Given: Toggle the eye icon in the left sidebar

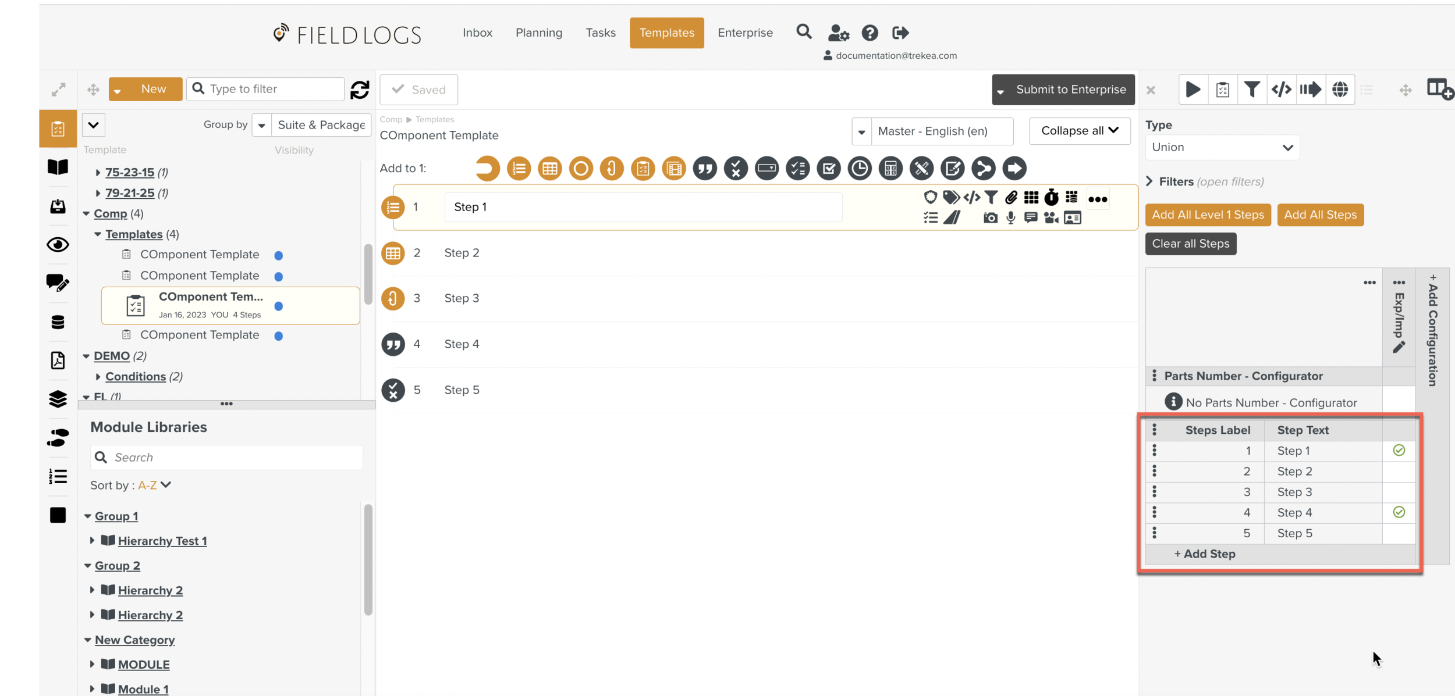Looking at the screenshot, I should (x=58, y=245).
